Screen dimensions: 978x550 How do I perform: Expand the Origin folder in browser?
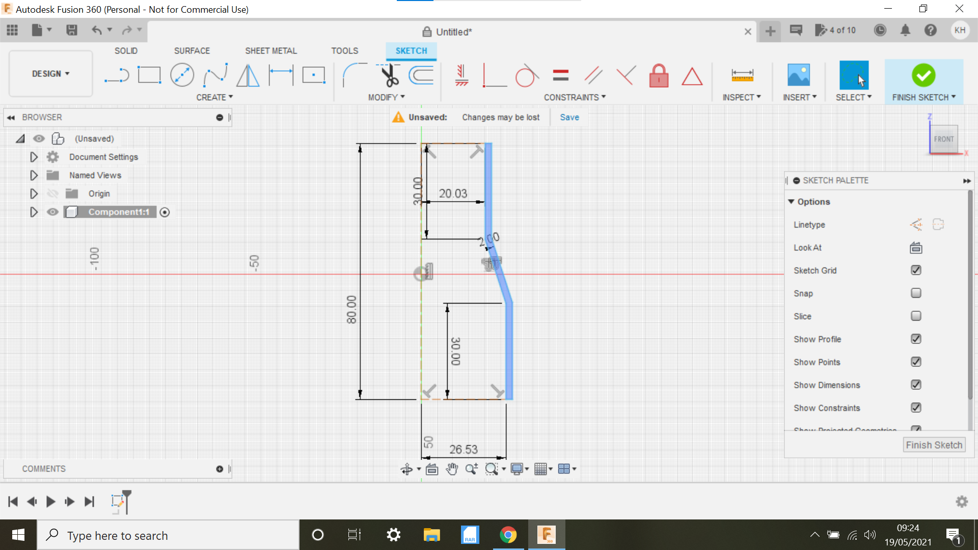(x=33, y=194)
